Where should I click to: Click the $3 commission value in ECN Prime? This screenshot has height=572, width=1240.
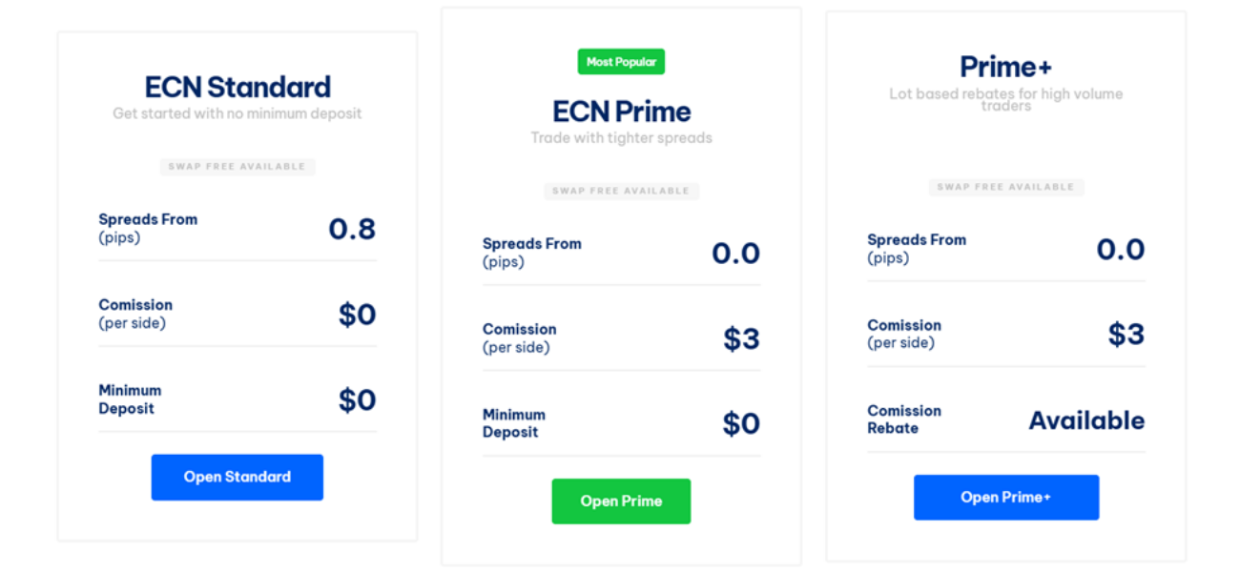(x=740, y=338)
